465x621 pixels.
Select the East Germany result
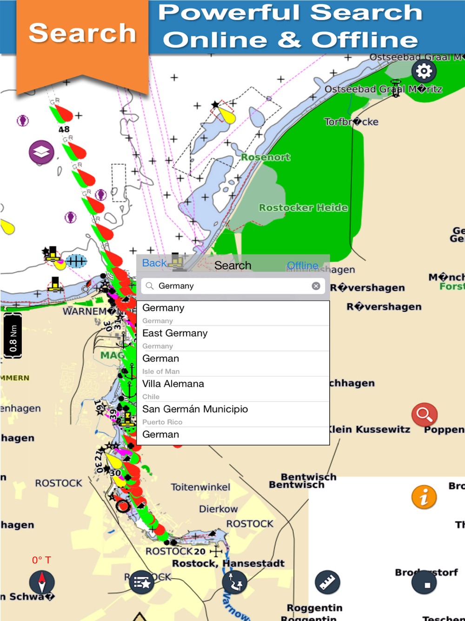(x=233, y=338)
